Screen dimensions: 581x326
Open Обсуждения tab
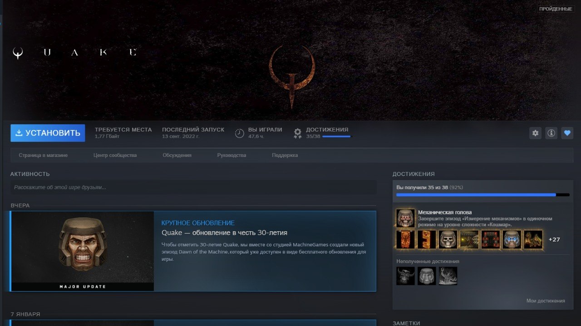pyautogui.click(x=177, y=155)
